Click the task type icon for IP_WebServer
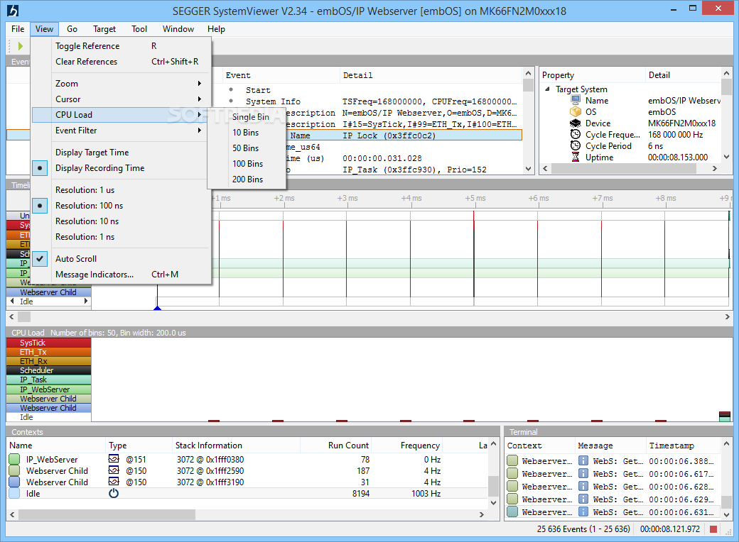 pyautogui.click(x=114, y=459)
